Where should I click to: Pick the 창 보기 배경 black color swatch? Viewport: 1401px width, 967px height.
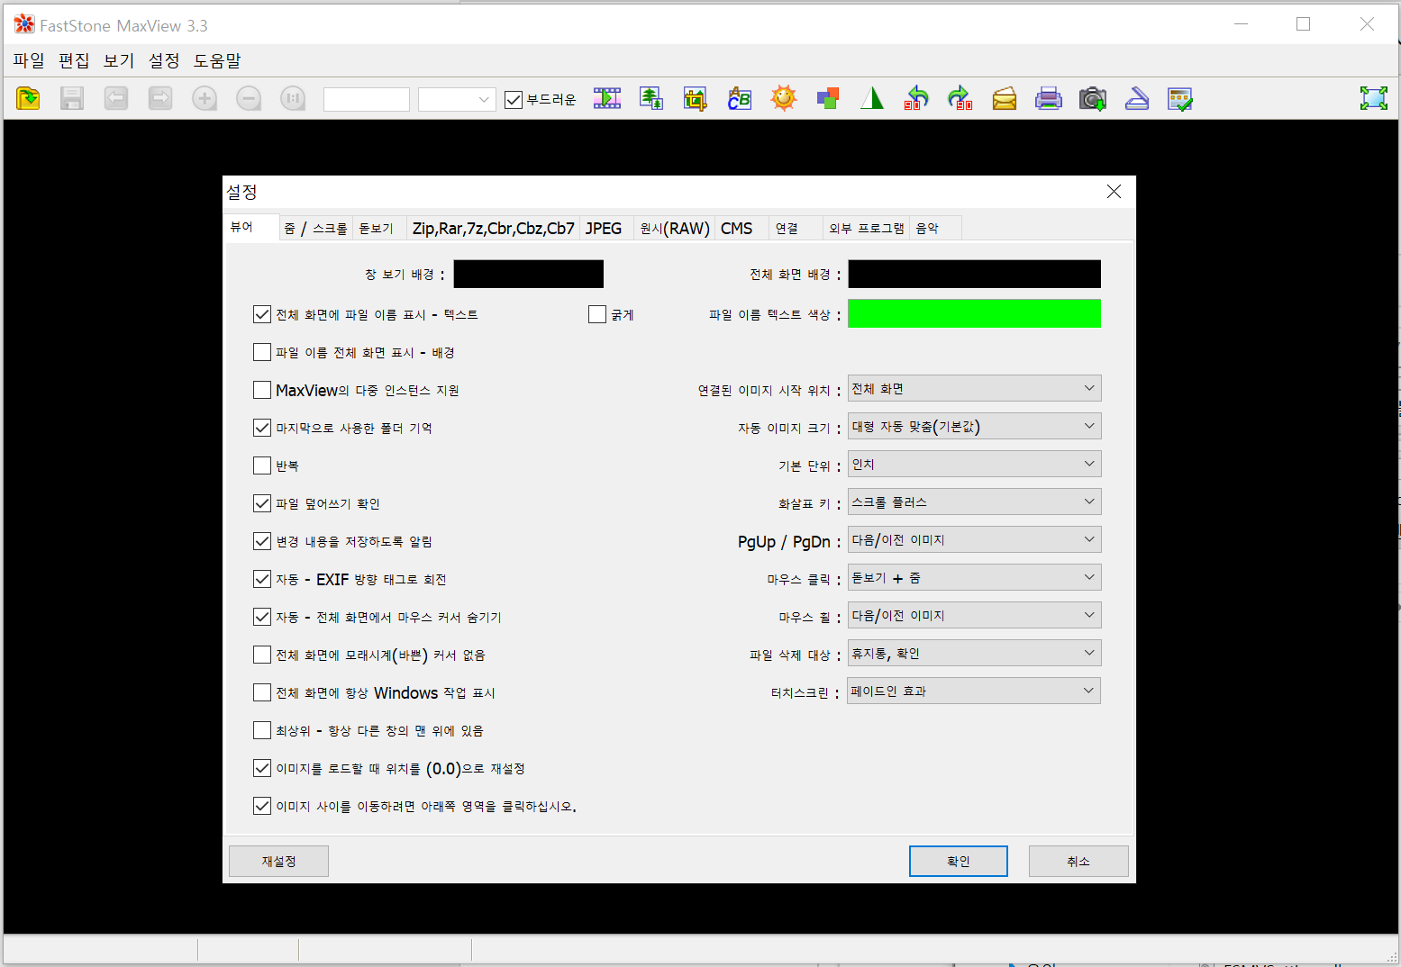tap(529, 274)
